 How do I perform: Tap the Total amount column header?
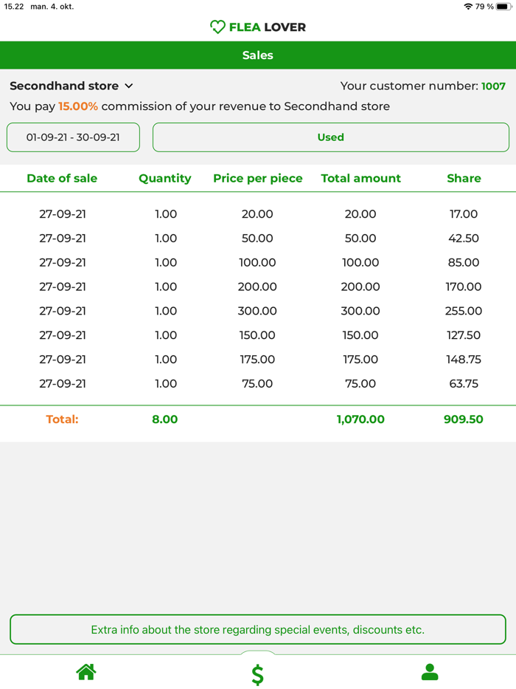(360, 178)
